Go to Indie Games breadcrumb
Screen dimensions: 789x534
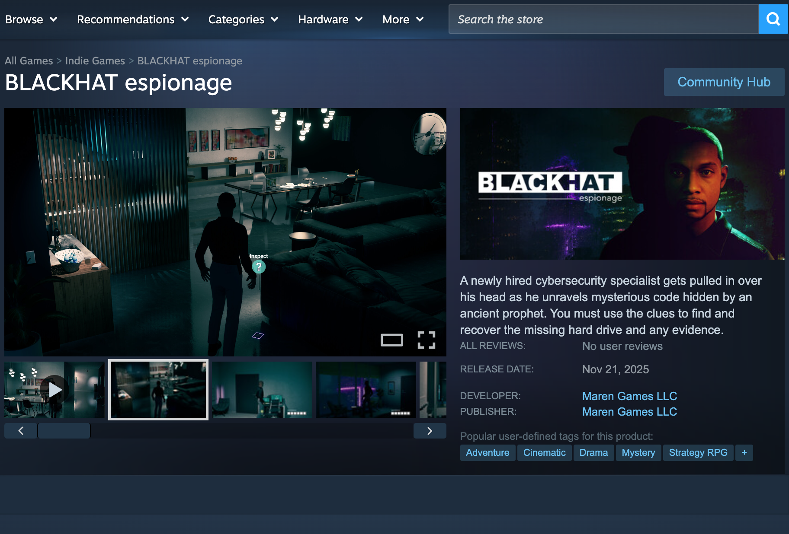tap(95, 61)
